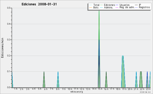Click the 0.3 y-axis value
This screenshot has width=153, height=94.
(9, 40)
